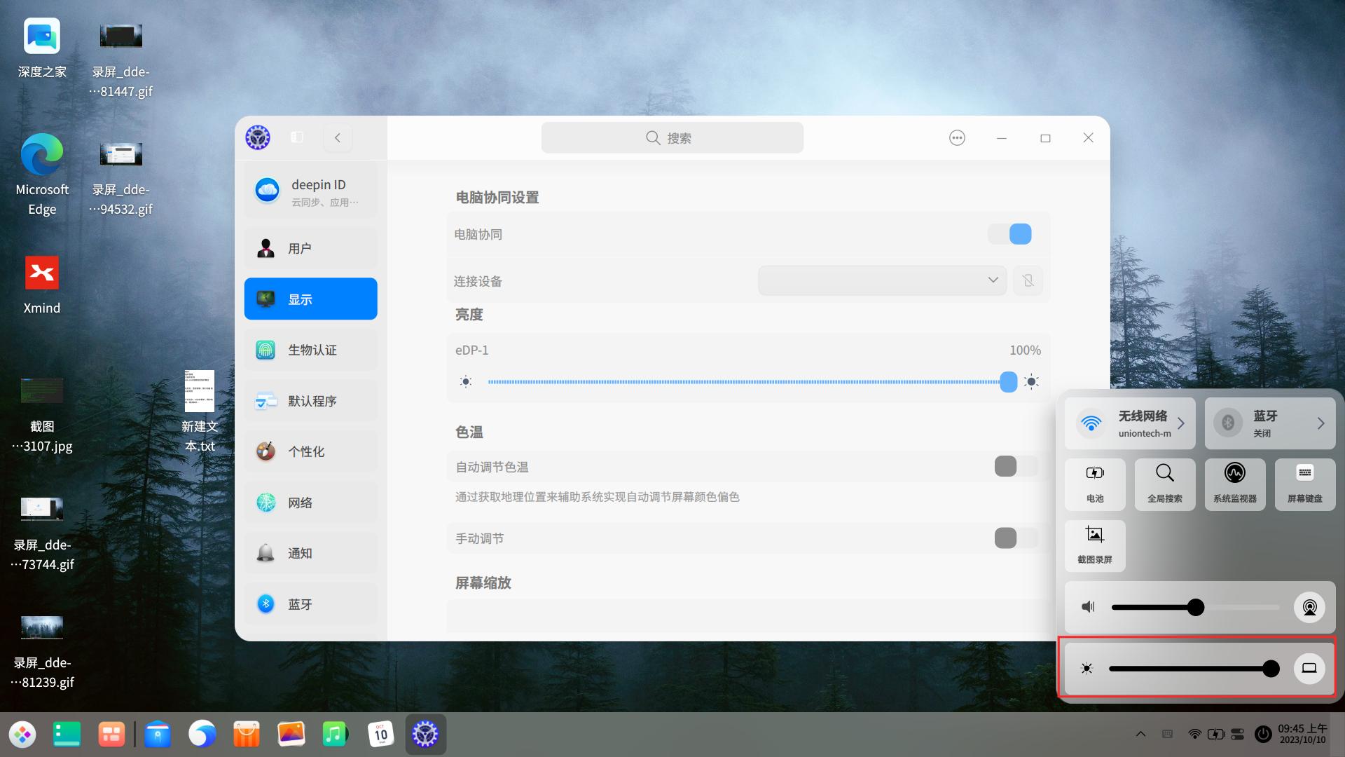Open 全局搜索 from the quick settings panel
Image resolution: width=1345 pixels, height=757 pixels.
(1164, 484)
